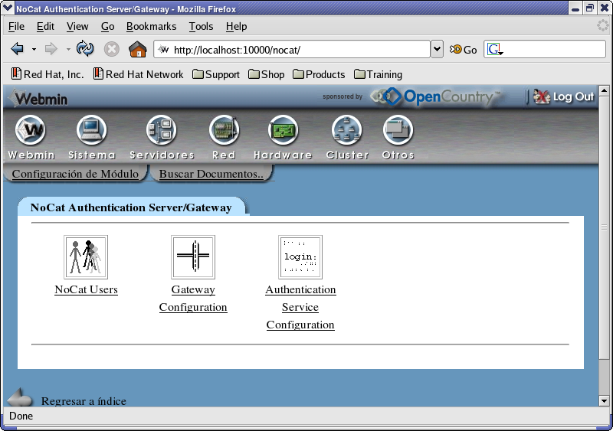
Task: Open the Webmin category icon
Action: pos(31,129)
